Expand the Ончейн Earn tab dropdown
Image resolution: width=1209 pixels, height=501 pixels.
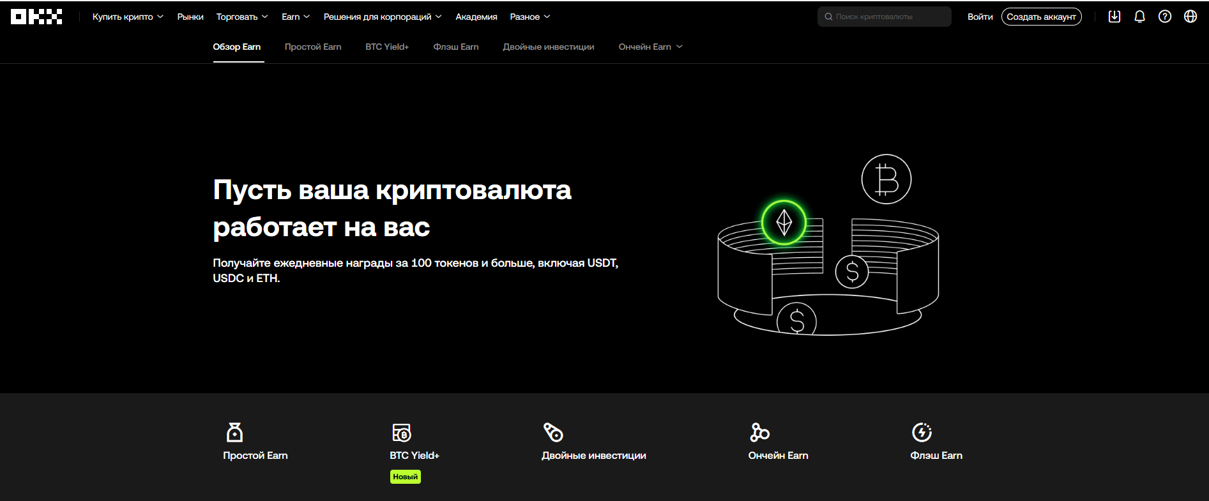[651, 47]
